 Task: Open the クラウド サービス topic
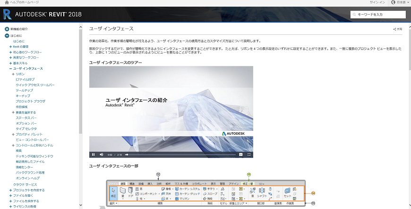(25, 185)
